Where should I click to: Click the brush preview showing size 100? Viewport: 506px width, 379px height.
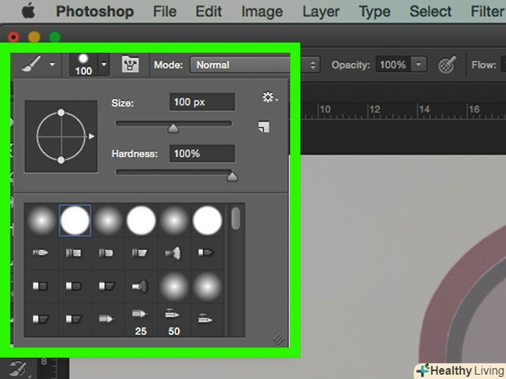(x=83, y=65)
